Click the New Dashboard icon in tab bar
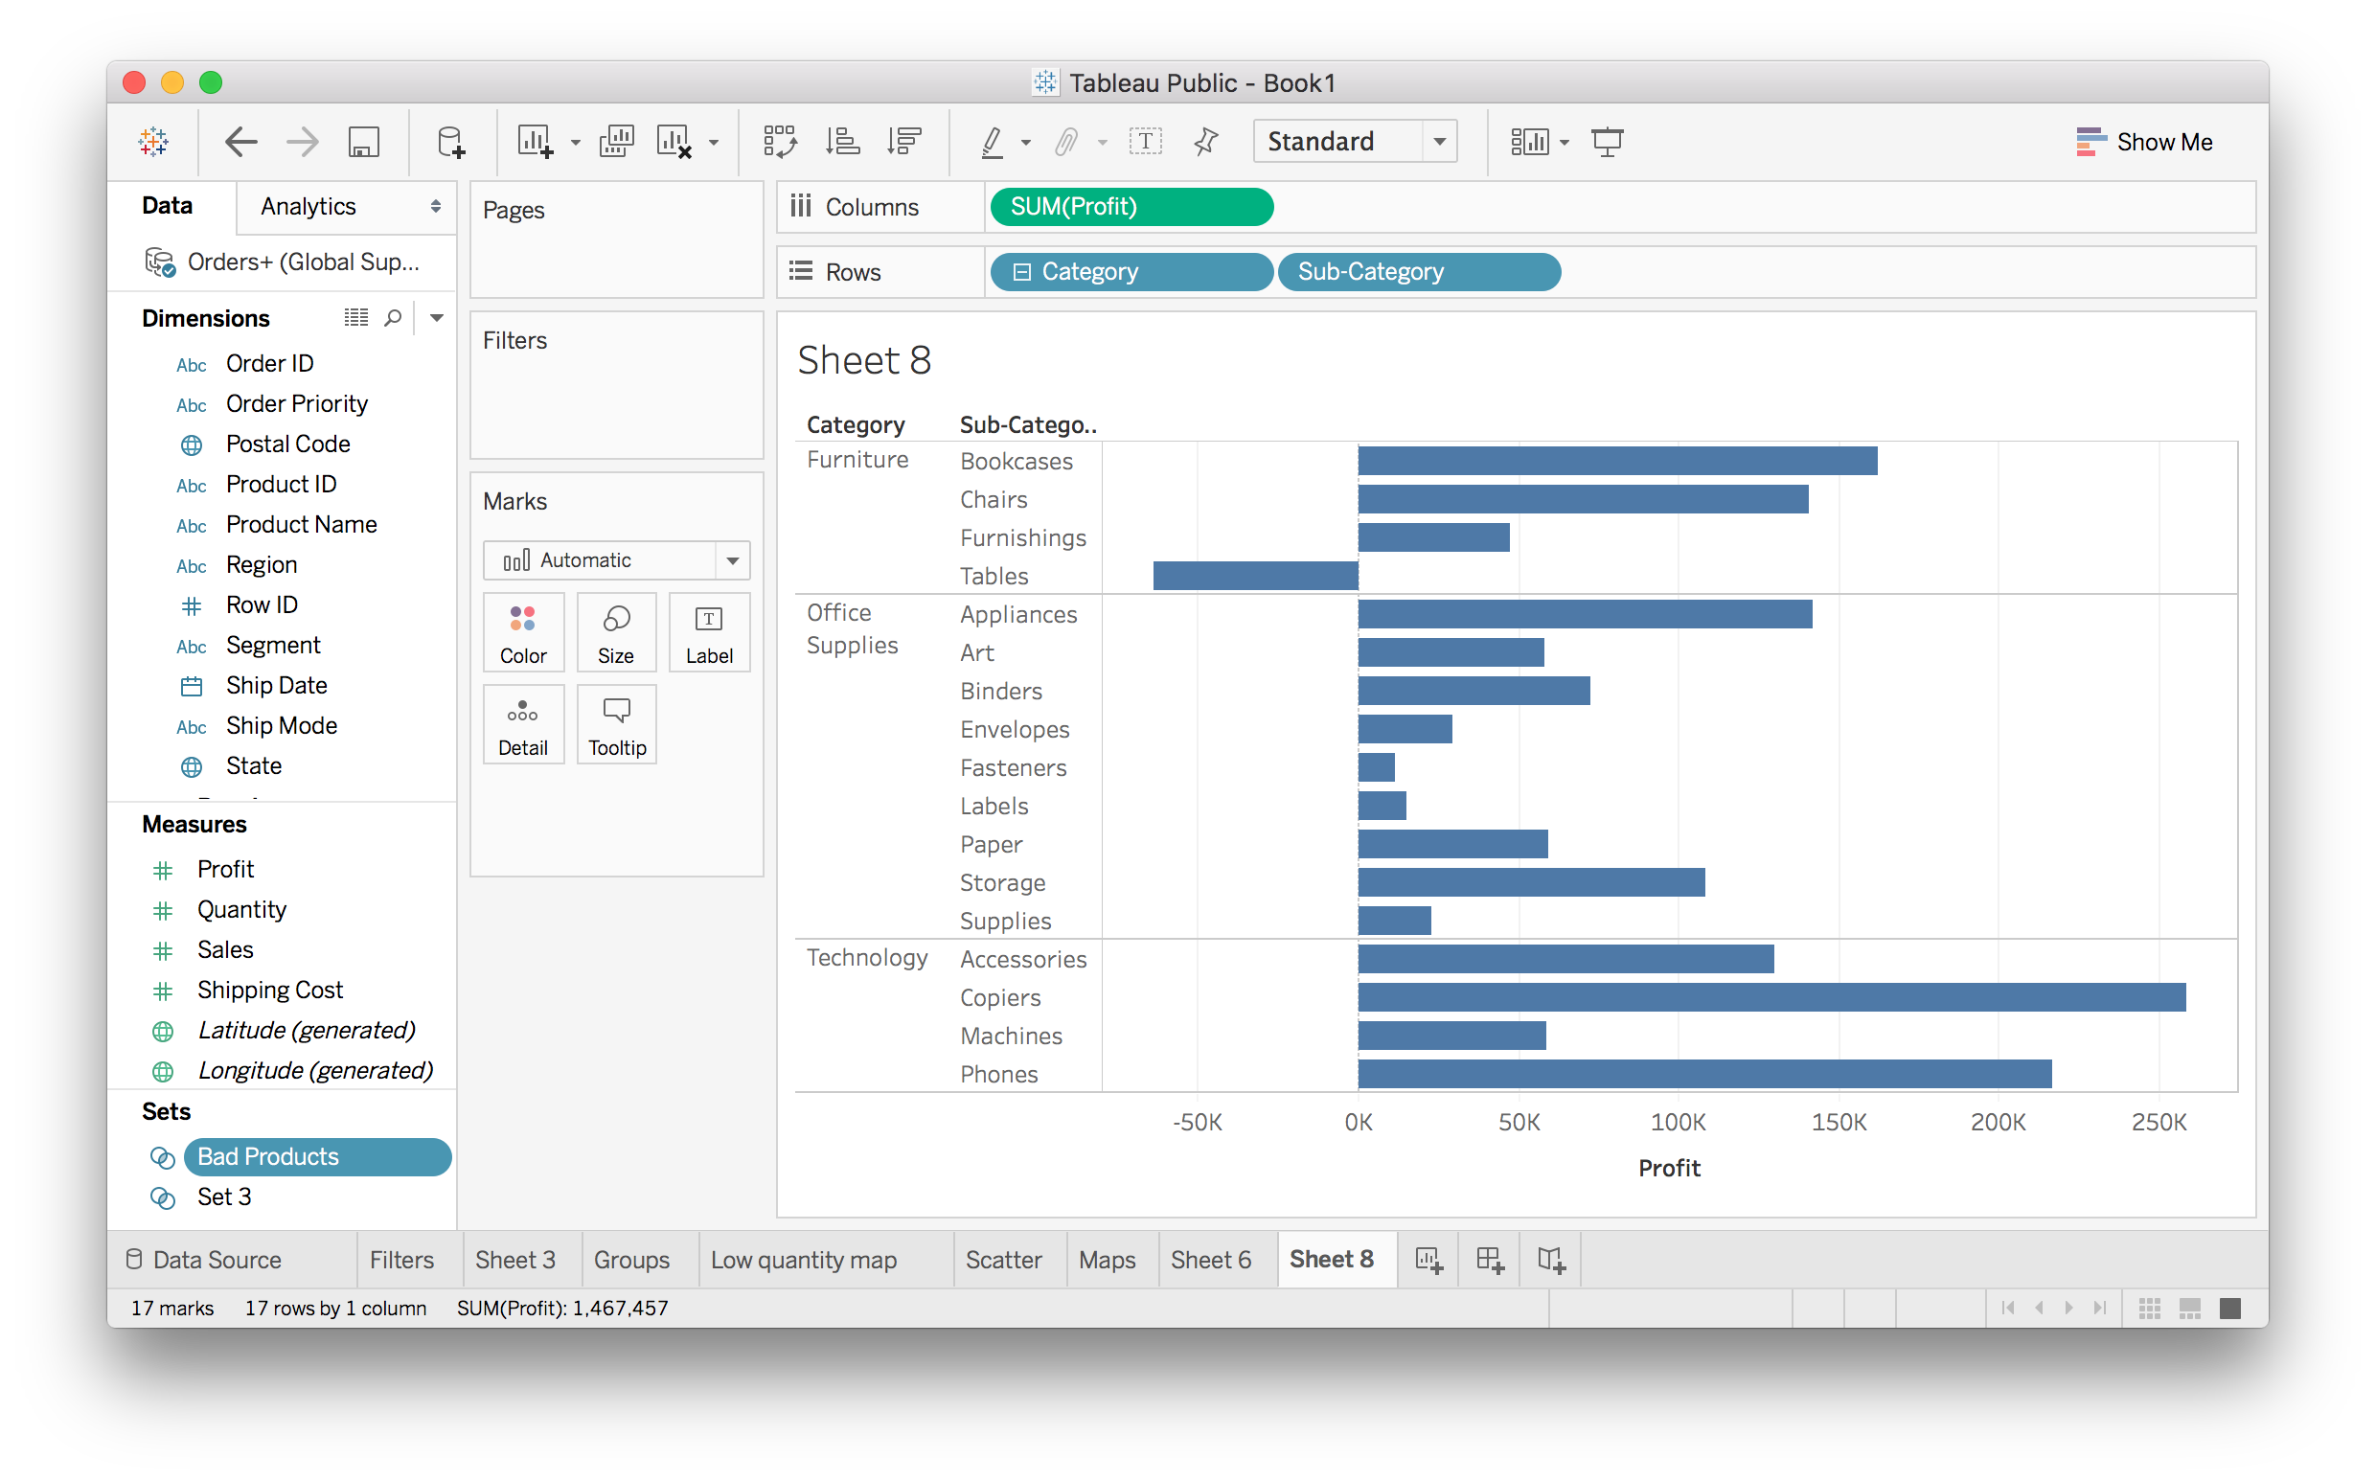This screenshot has width=2376, height=1481. click(1489, 1260)
